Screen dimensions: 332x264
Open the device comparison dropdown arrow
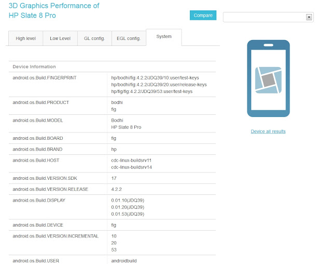pyautogui.click(x=309, y=17)
